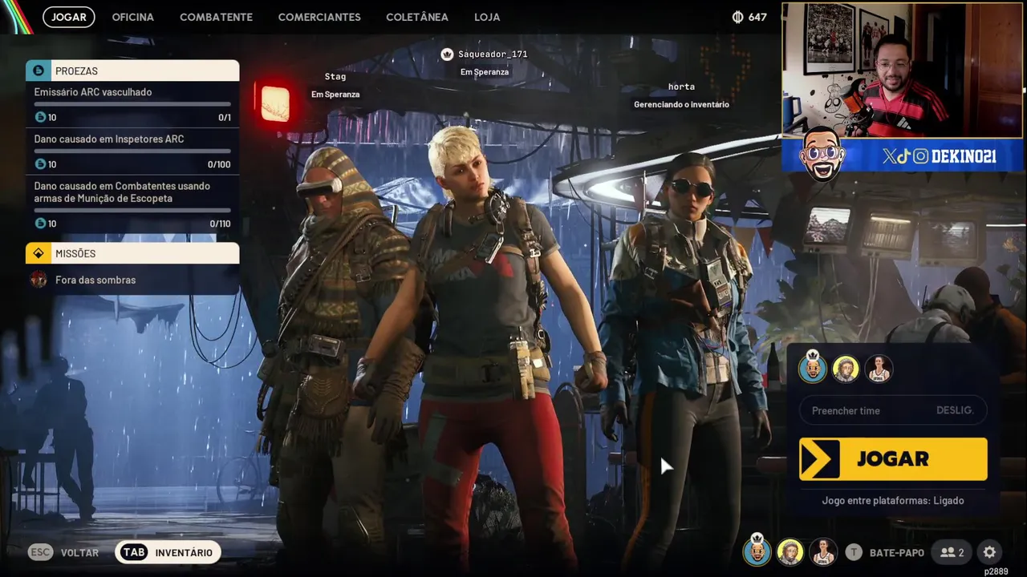Click the Fora das sombras mission icon

click(39, 280)
